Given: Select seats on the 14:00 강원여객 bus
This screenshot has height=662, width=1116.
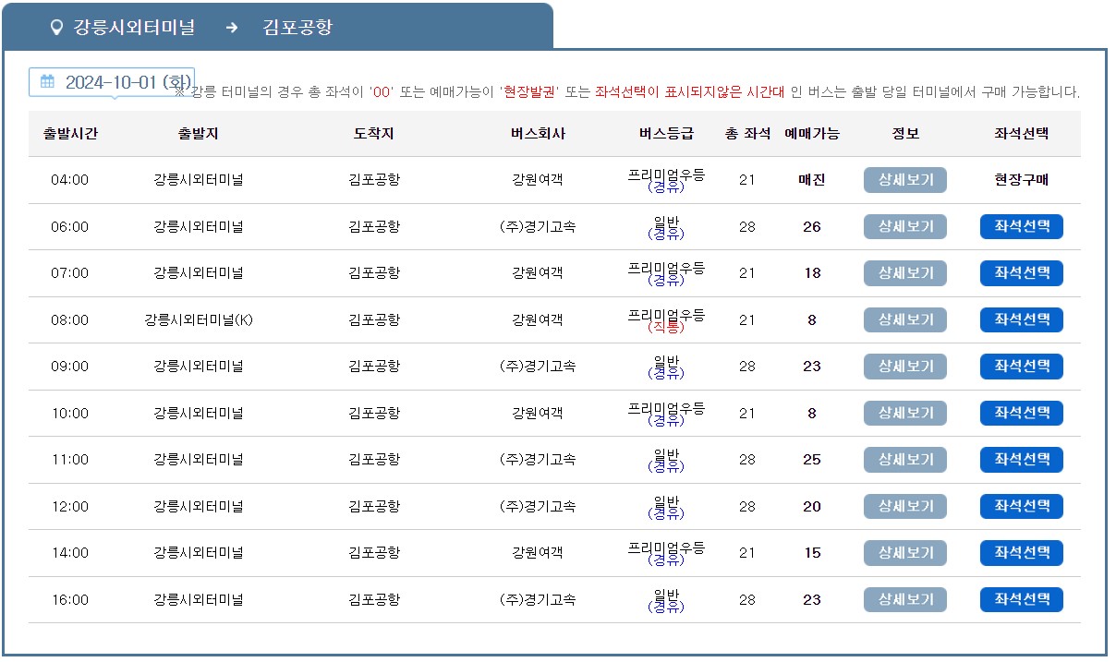Looking at the screenshot, I should pos(1021,552).
